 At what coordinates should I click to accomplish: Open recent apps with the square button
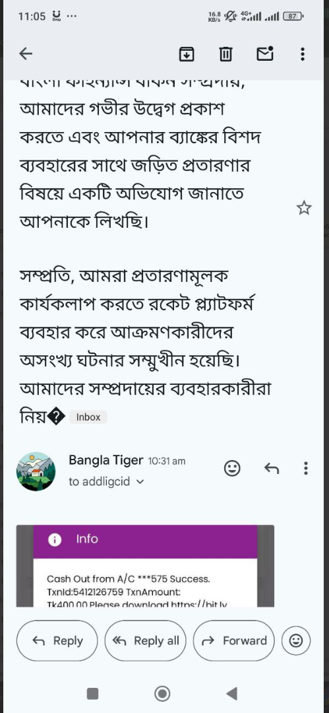click(93, 693)
